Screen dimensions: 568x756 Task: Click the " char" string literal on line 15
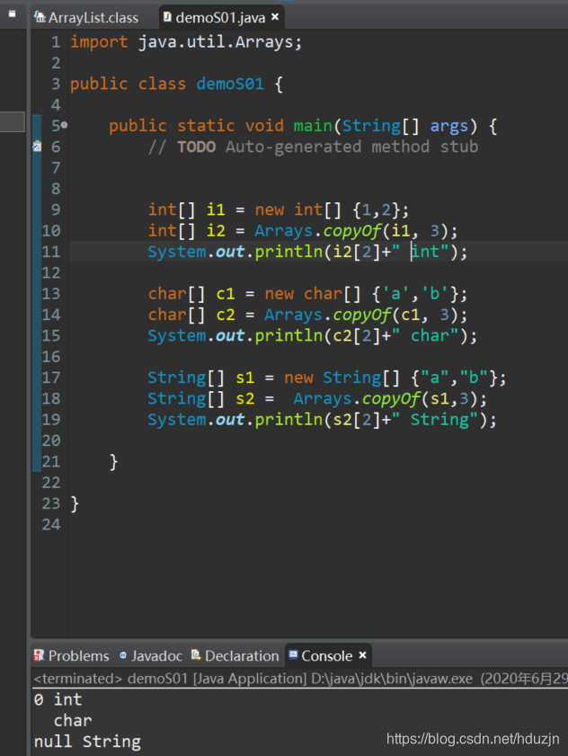tap(425, 335)
